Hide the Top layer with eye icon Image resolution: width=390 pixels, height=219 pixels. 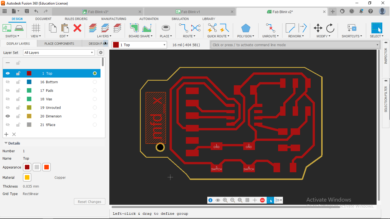click(x=8, y=73)
